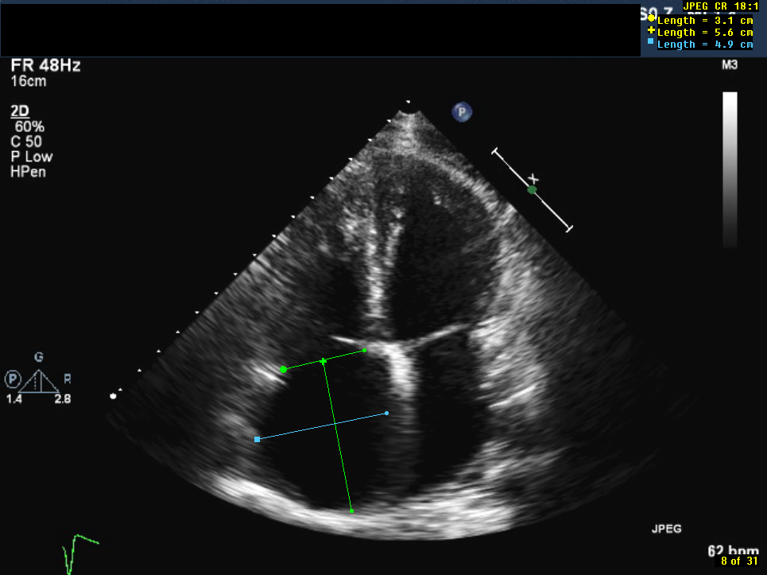Click the green caliper endpoint near the valve
The image size is (767, 575).
[x=365, y=350]
